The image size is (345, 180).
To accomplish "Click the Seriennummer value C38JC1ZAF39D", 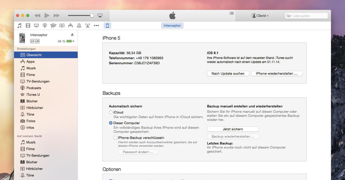I will pyautogui.click(x=147, y=63).
